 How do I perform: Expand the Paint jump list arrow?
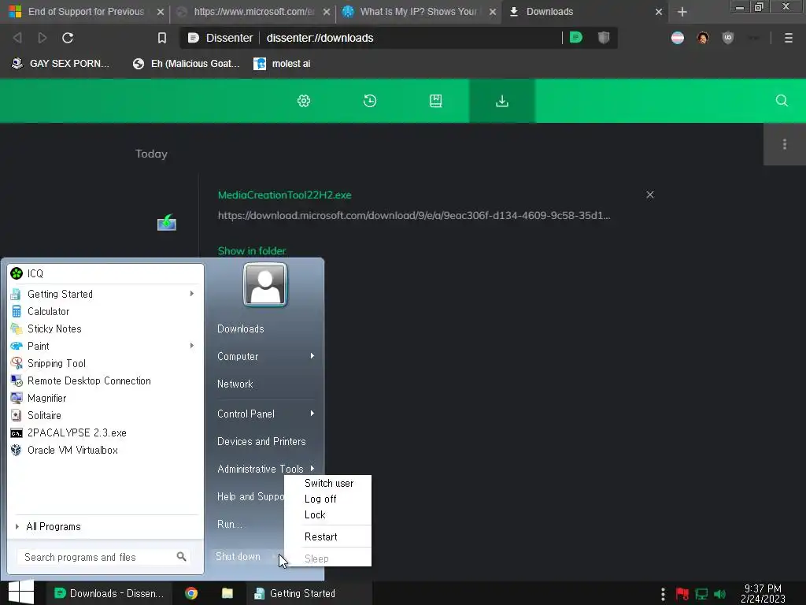192,346
